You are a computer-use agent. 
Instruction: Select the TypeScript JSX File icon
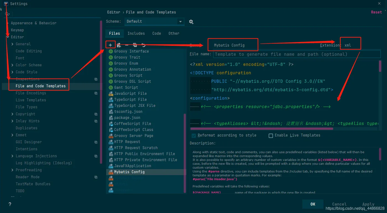point(111,106)
